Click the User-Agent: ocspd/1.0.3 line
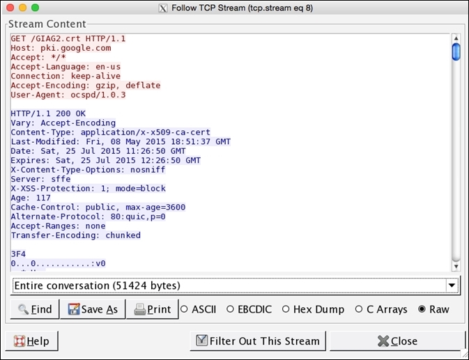Screen dimensions: 469x360 [x=68, y=95]
